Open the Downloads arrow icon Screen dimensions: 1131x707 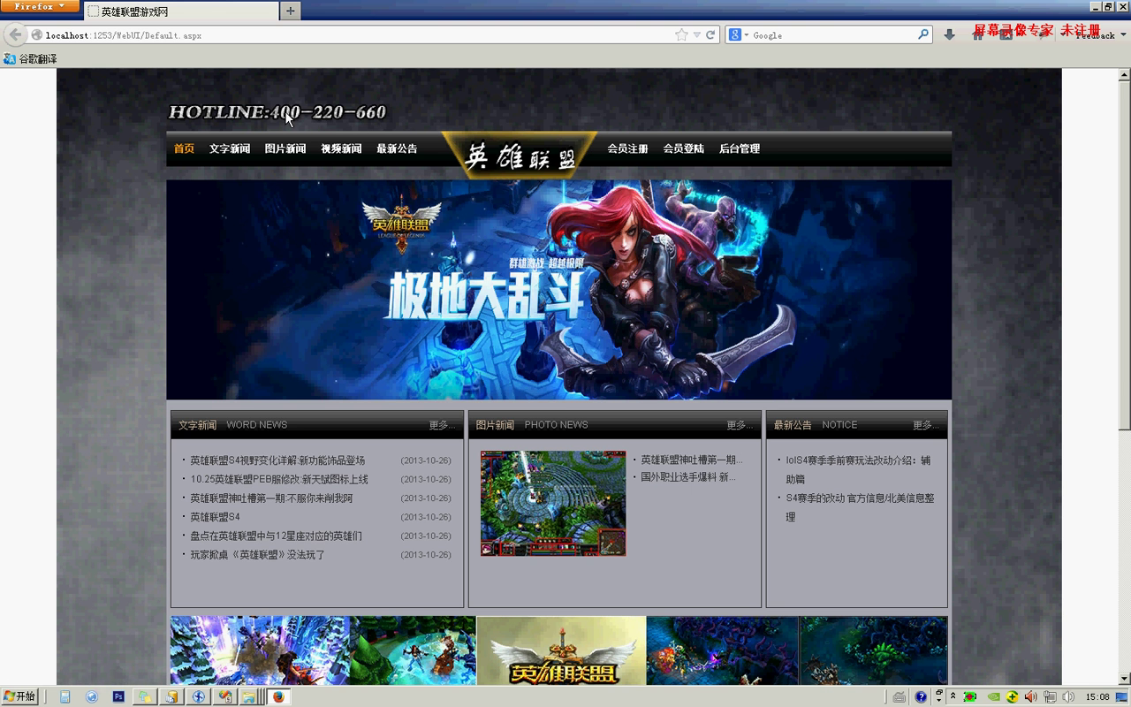coord(949,34)
